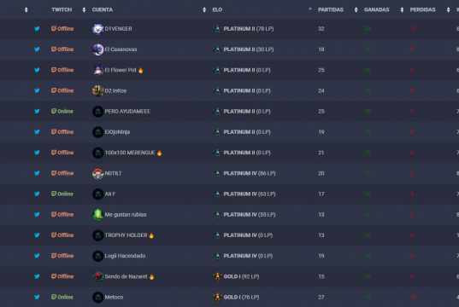The image size is (459, 307).
Task: Click partidas value 27 for Metoco
Action: point(321,297)
